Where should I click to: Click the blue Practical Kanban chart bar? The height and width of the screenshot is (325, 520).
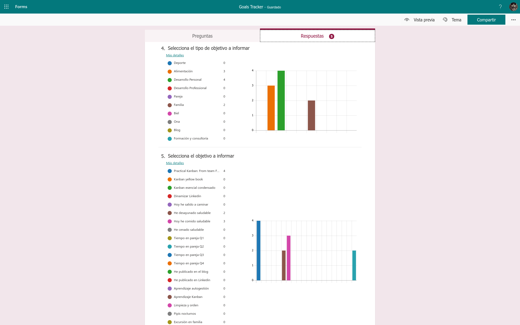tap(258, 251)
